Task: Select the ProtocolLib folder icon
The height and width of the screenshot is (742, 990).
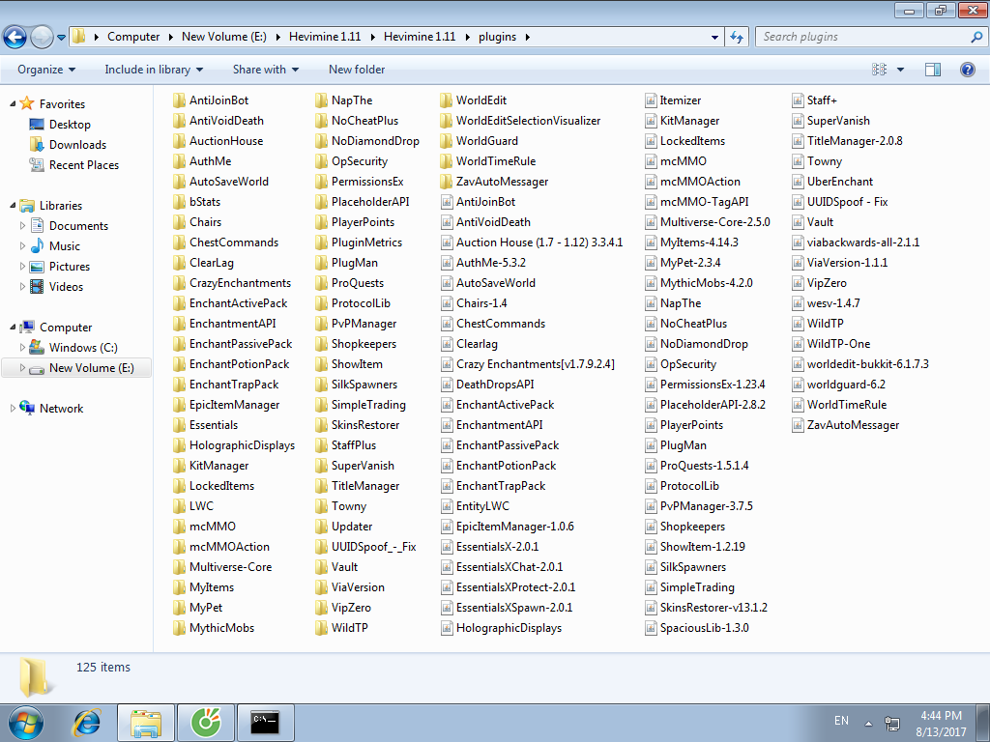Action: click(x=321, y=303)
